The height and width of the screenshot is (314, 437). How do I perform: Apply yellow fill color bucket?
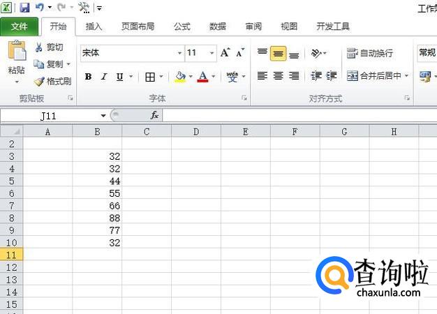pos(180,76)
